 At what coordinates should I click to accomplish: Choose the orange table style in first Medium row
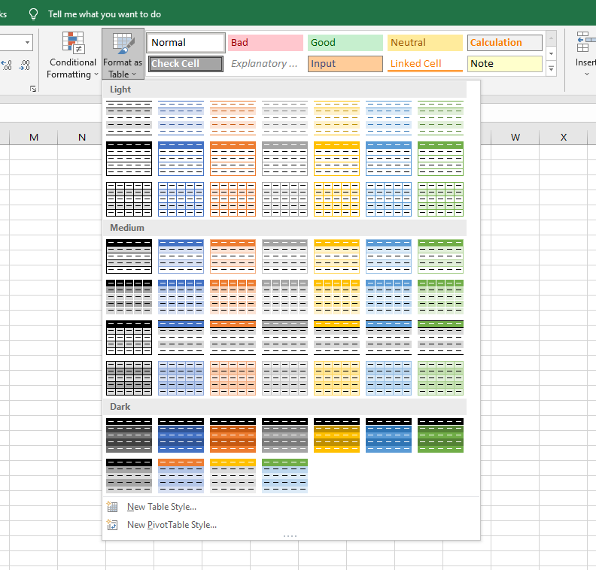coord(233,256)
